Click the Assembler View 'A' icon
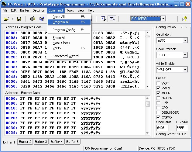192x152 pixels. click(103, 19)
